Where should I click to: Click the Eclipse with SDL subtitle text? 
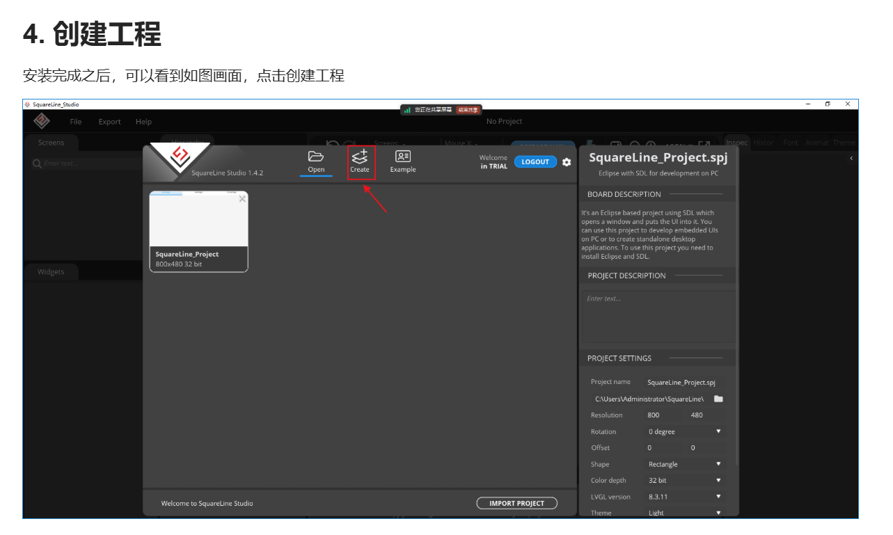tap(658, 173)
